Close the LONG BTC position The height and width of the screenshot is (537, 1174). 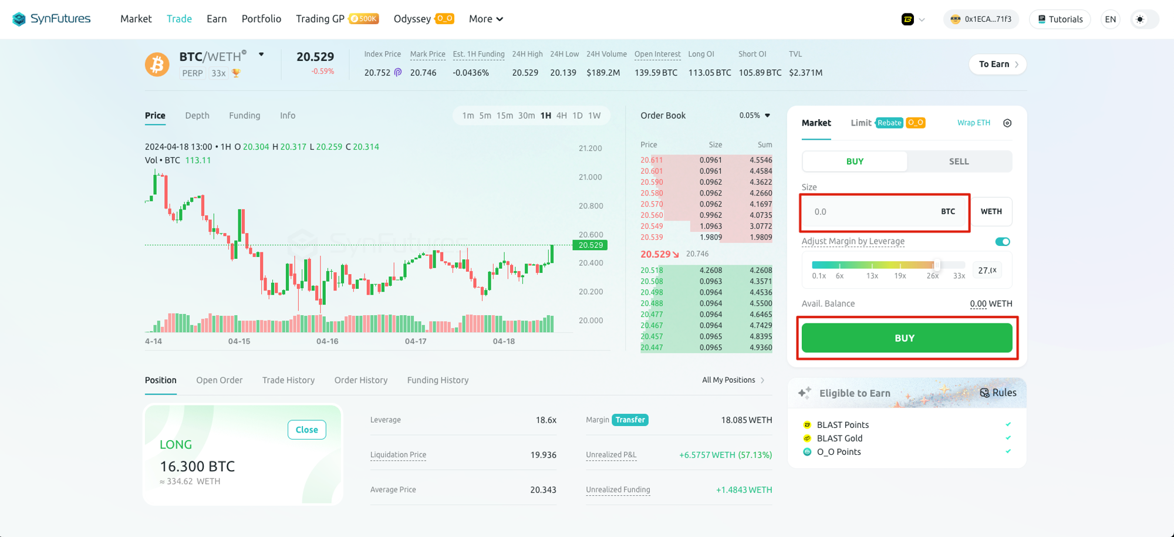pyautogui.click(x=306, y=430)
